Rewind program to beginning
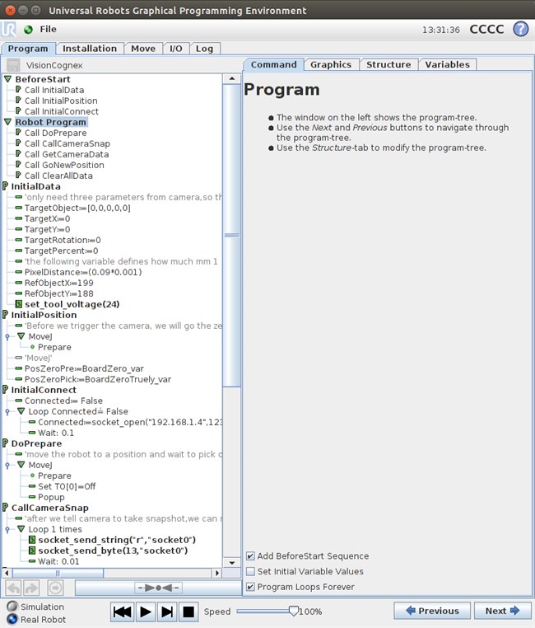This screenshot has width=535, height=628. tap(122, 612)
